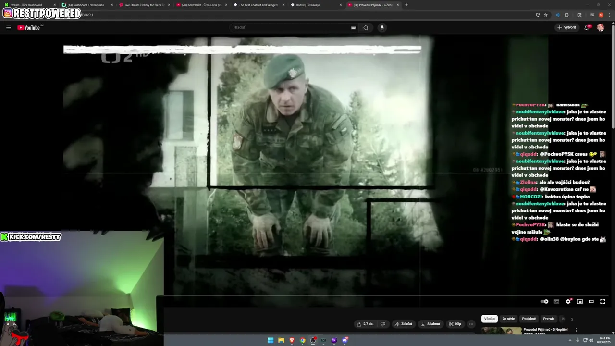Switch to miniplayer mode
This screenshot has width=615, height=346.
[x=580, y=302]
